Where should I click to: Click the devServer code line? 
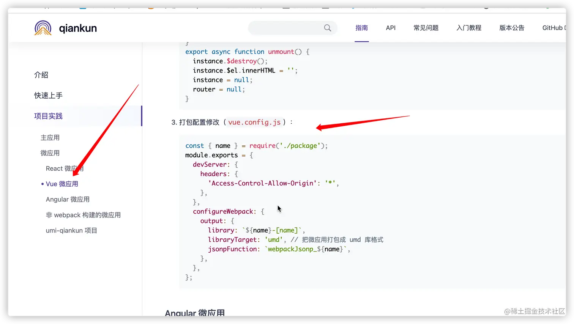(215, 165)
